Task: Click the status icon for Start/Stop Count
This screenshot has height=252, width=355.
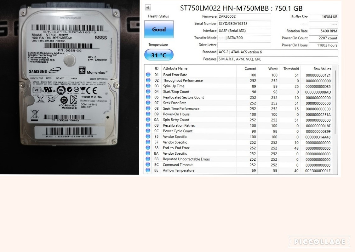Action: [x=148, y=91]
